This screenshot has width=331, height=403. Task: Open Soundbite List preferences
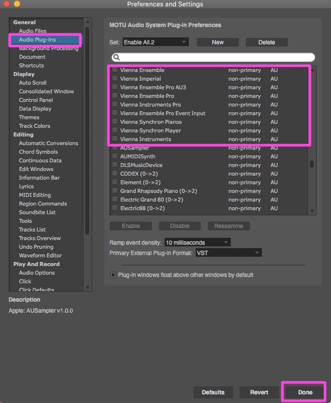click(x=37, y=212)
